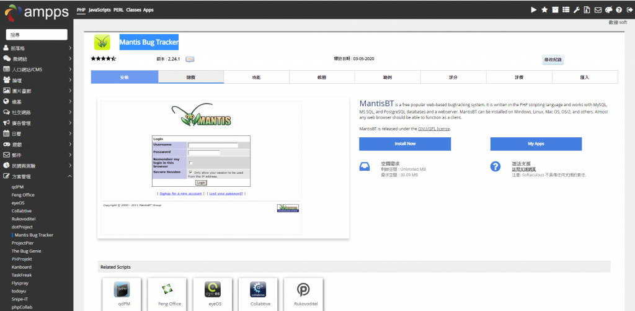This screenshot has height=311, width=635.
Task: Switch to the 匯入 tab
Action: (585, 77)
